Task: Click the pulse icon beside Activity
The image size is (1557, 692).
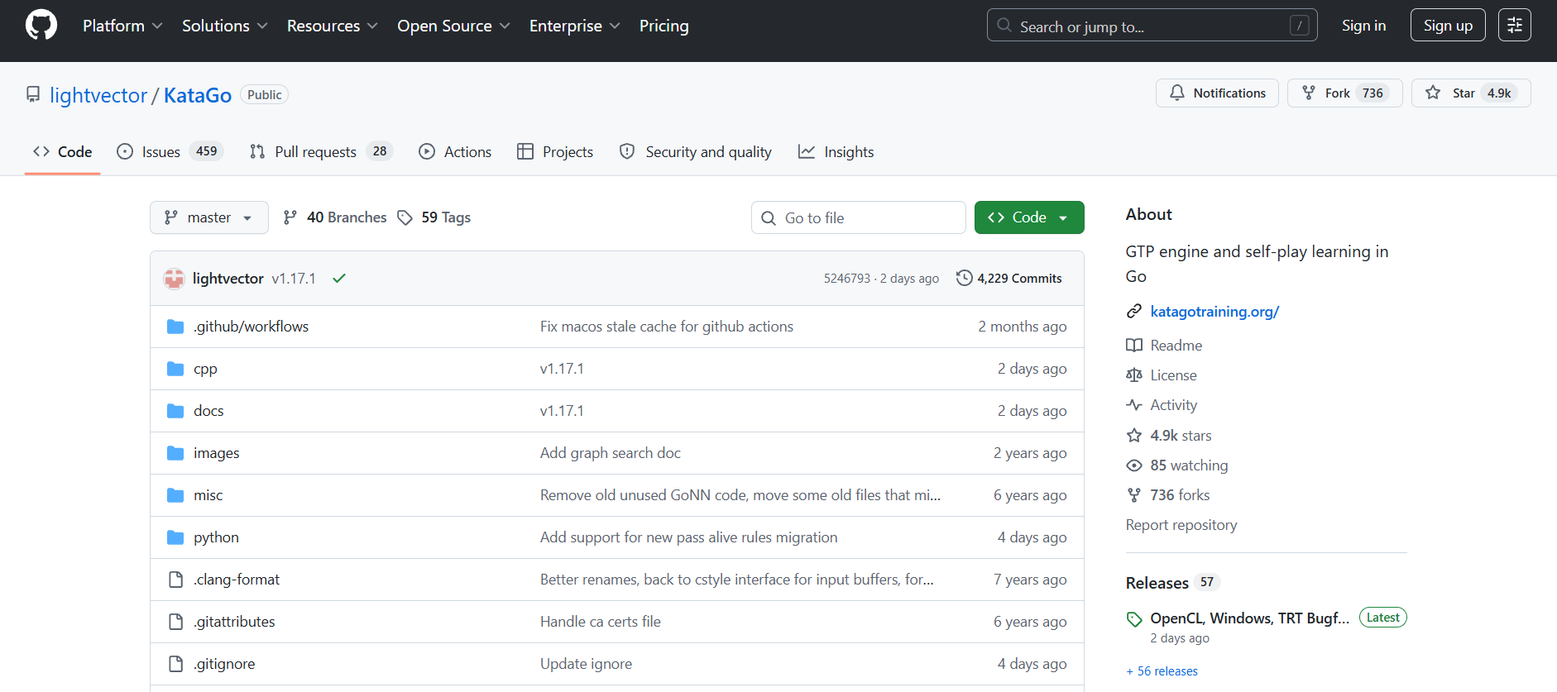Action: pyautogui.click(x=1133, y=405)
